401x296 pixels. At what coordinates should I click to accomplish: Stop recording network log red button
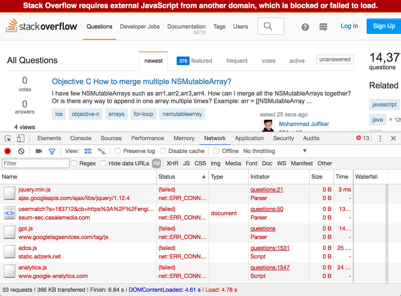click(8, 151)
